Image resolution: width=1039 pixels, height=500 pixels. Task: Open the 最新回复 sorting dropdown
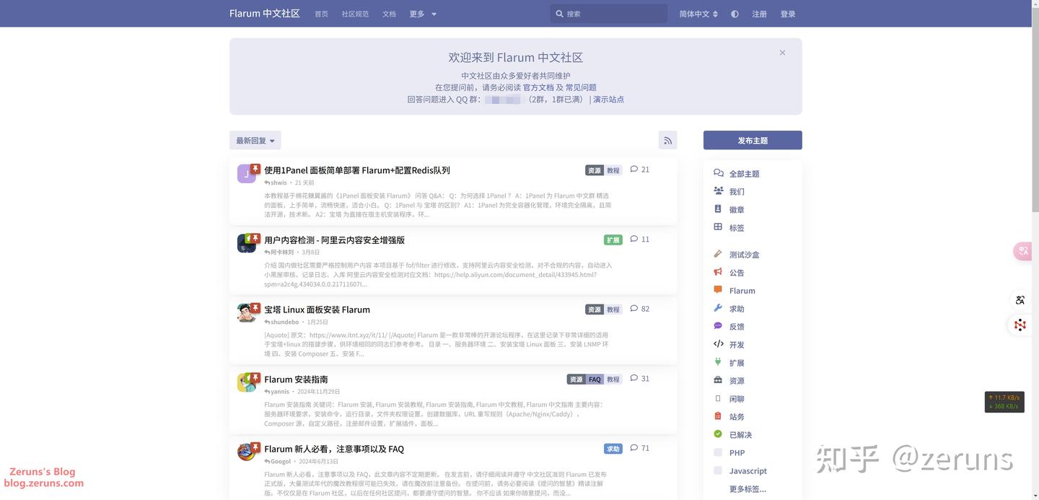[254, 140]
